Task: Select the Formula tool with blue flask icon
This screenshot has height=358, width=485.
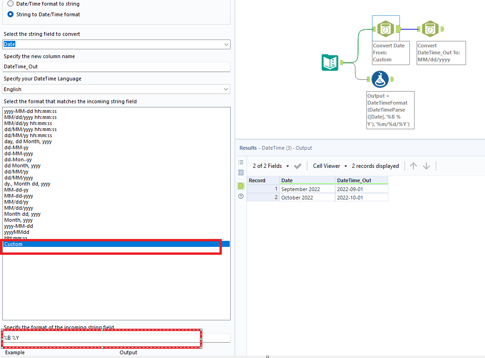Action: click(x=380, y=79)
